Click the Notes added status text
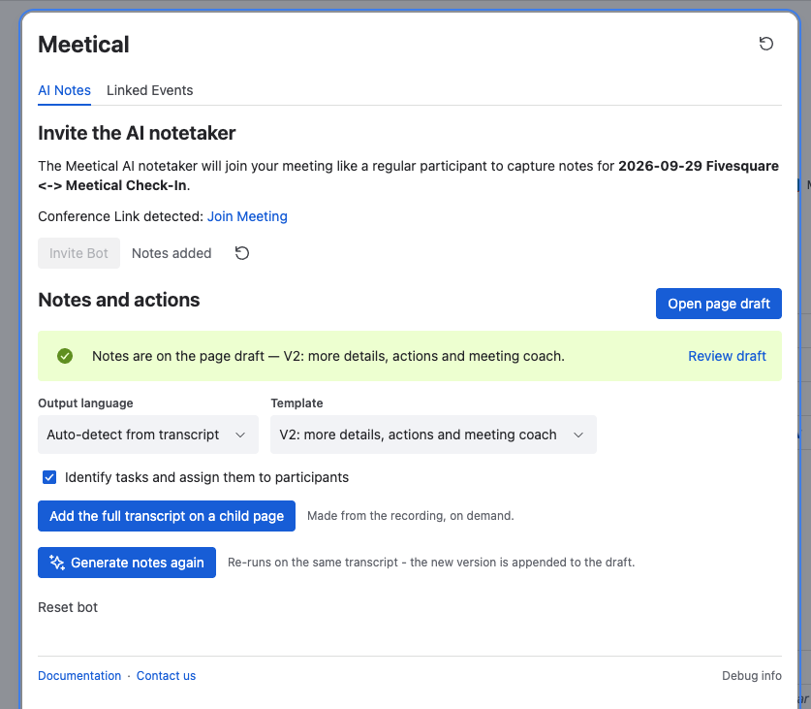The image size is (811, 709). (172, 253)
